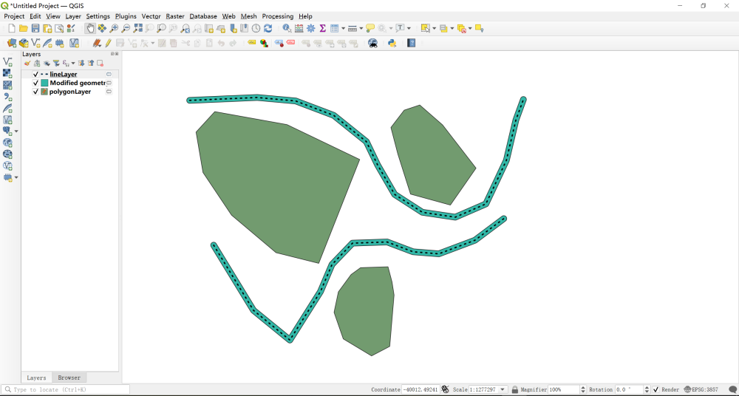Viewport: 739px width, 396px height.
Task: Toggle the scale lock padlock icon
Action: tap(515, 390)
